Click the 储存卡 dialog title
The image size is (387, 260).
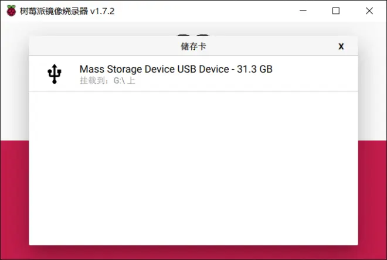[x=193, y=46]
